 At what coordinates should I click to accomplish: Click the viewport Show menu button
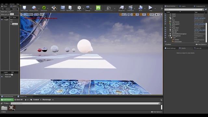pyautogui.click(x=42, y=14)
